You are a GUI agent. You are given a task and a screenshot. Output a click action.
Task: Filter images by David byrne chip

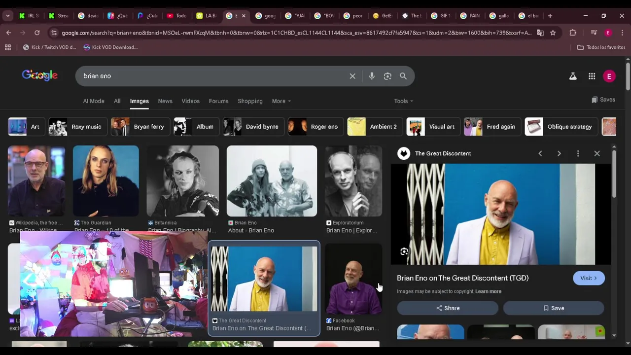point(253,127)
